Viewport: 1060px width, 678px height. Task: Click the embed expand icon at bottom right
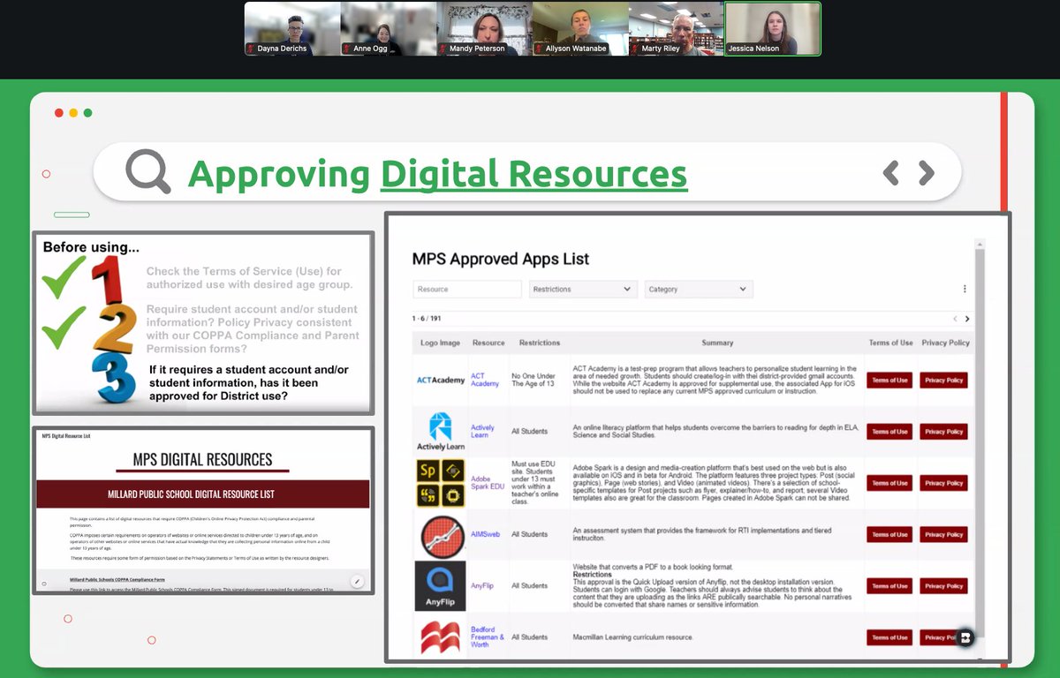[x=965, y=637]
